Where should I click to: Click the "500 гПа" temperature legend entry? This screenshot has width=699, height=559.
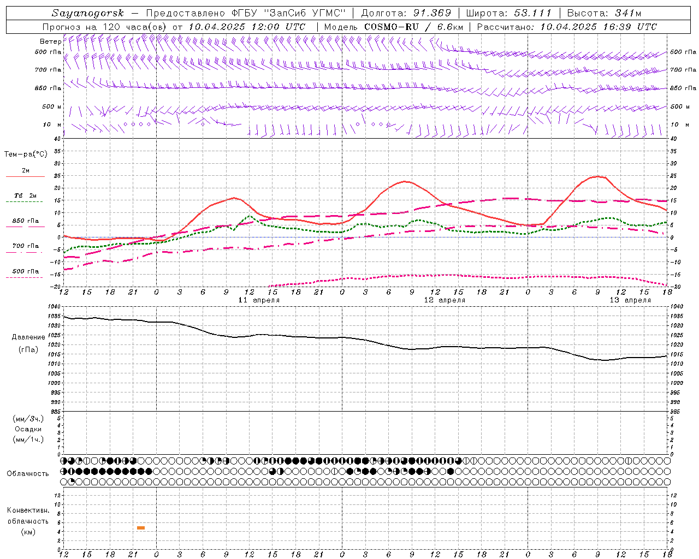(x=26, y=271)
